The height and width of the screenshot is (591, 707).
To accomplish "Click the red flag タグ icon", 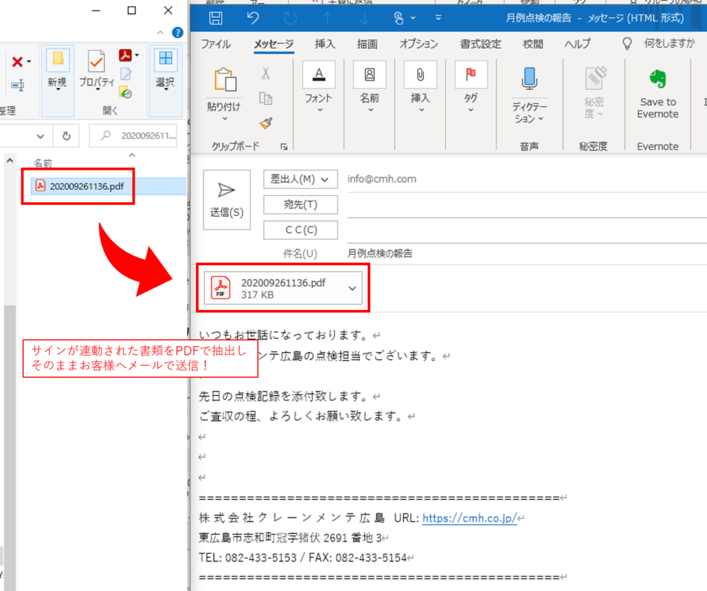I will click(471, 75).
